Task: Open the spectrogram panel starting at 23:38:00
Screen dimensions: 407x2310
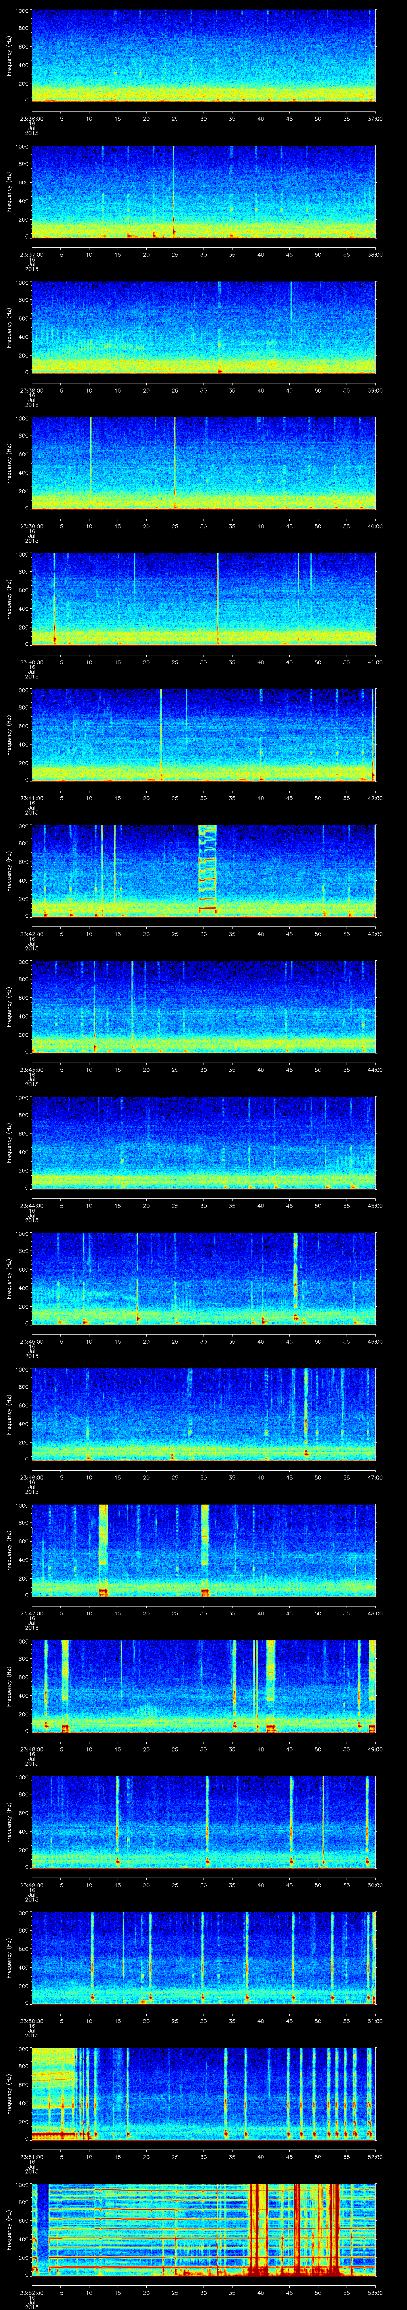Action: click(x=204, y=327)
